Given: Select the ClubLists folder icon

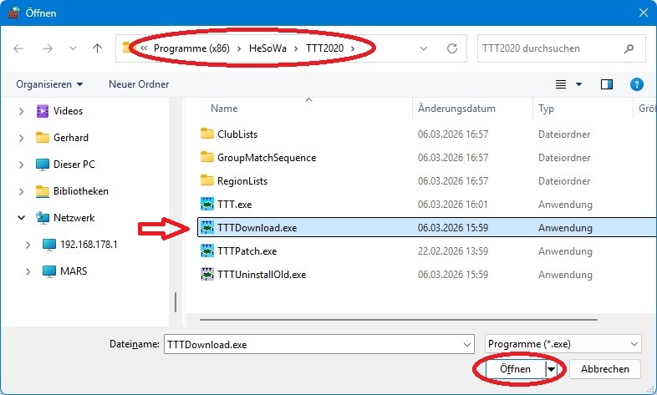Looking at the screenshot, I should (x=207, y=134).
